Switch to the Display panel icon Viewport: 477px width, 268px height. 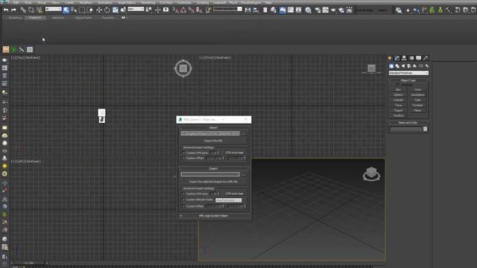point(419,58)
